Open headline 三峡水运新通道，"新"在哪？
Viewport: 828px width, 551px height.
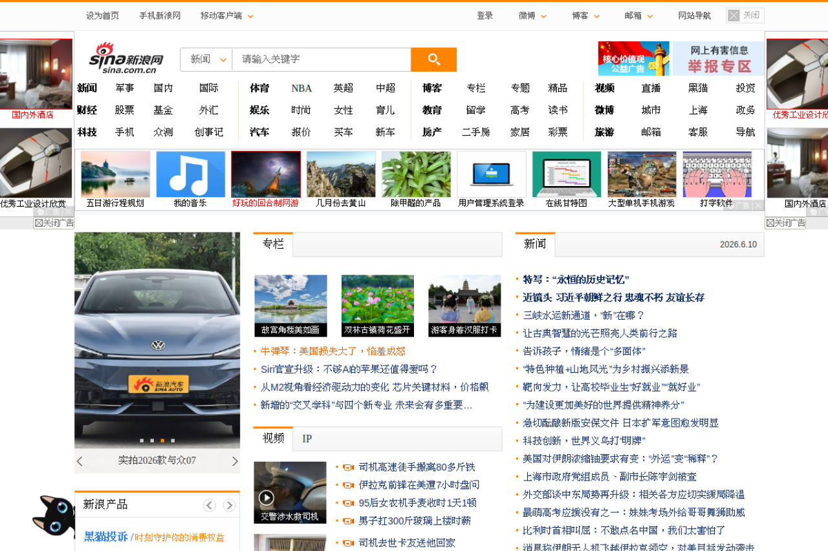point(584,315)
